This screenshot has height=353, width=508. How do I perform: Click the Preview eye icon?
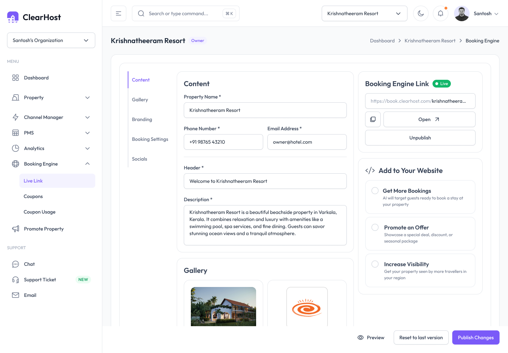(361, 337)
